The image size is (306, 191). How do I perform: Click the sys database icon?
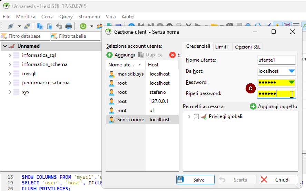pyautogui.click(x=17, y=92)
